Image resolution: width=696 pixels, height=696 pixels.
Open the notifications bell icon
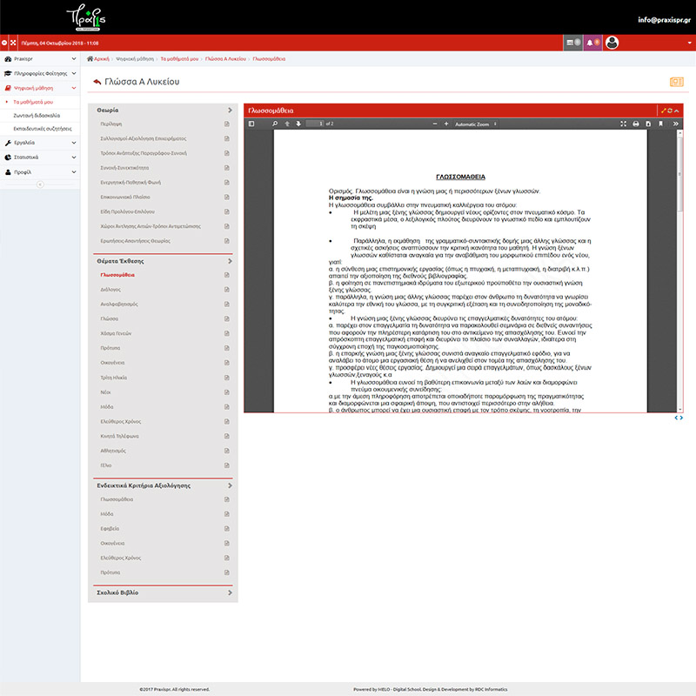coord(591,42)
